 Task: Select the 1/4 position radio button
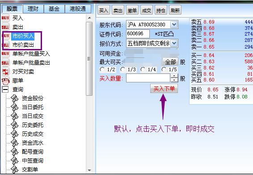point(143,69)
